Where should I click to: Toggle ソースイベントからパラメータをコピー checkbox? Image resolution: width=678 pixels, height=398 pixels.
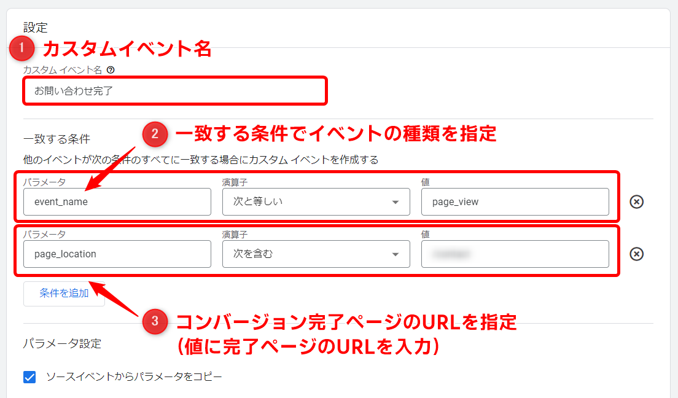pyautogui.click(x=29, y=377)
